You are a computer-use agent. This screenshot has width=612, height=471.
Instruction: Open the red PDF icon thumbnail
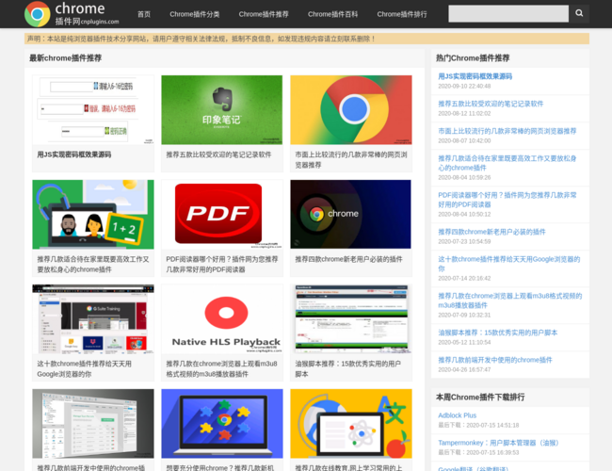(x=221, y=215)
